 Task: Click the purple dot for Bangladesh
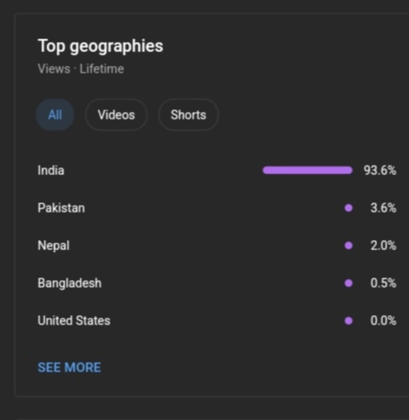349,283
